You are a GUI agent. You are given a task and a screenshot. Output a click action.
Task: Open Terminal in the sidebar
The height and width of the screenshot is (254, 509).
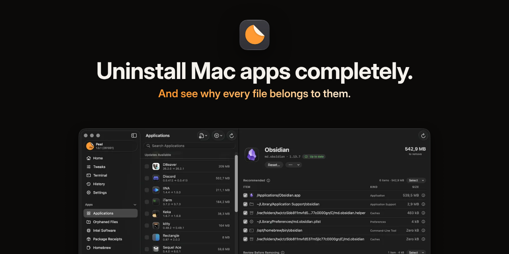pos(111,175)
